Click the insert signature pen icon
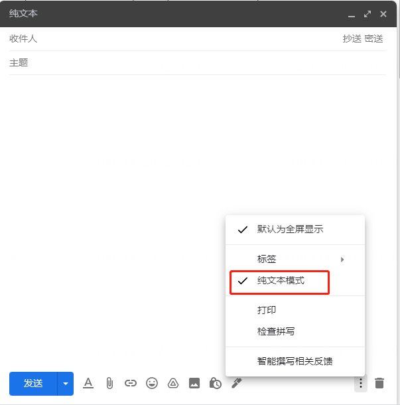The height and width of the screenshot is (405, 400). (236, 383)
